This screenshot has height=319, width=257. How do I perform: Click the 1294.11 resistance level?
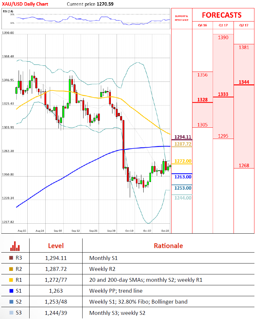click(183, 137)
